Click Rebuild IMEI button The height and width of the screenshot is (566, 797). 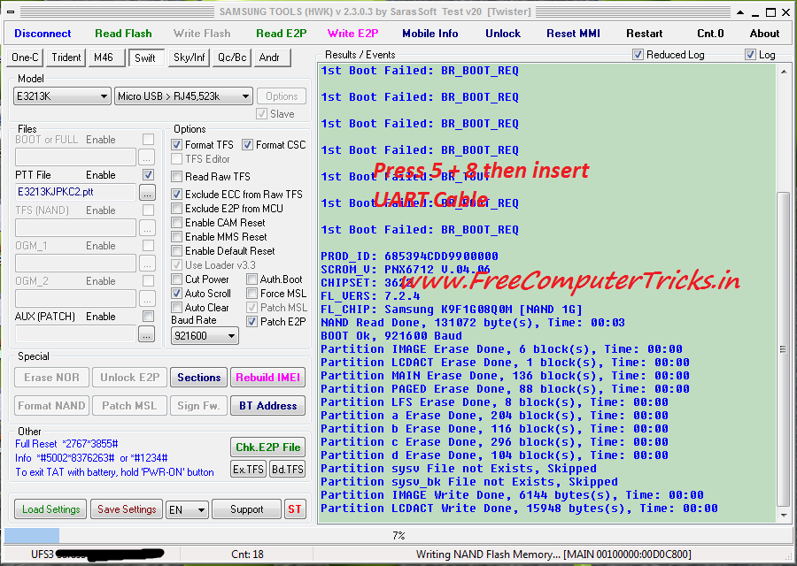pyautogui.click(x=267, y=378)
